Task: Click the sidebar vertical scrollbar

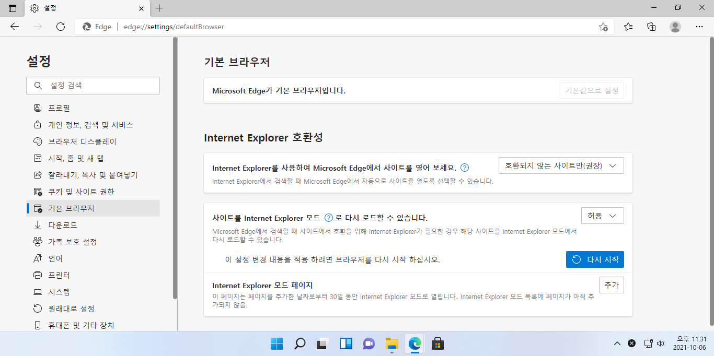Action: (x=175, y=168)
